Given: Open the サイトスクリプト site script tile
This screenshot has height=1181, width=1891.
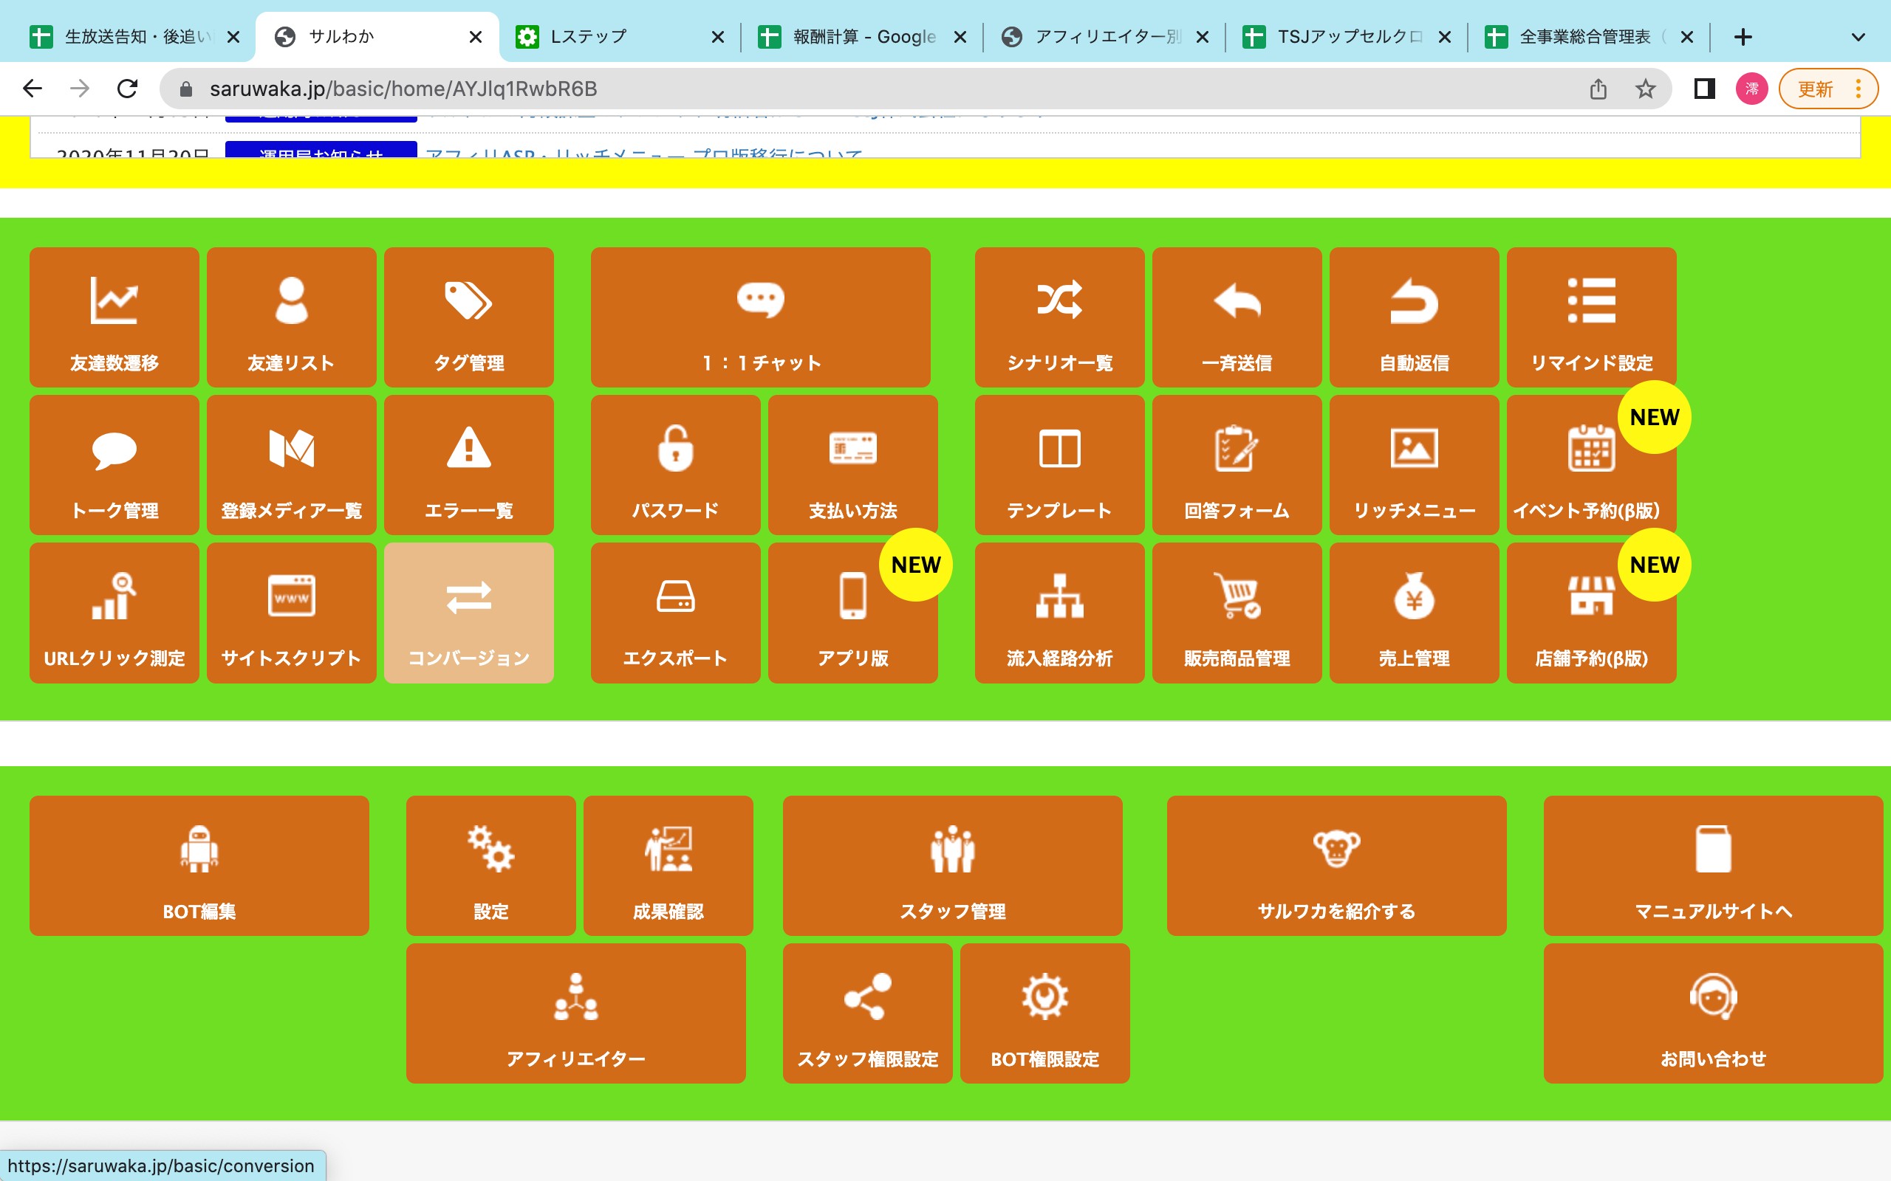Looking at the screenshot, I should click(x=292, y=613).
